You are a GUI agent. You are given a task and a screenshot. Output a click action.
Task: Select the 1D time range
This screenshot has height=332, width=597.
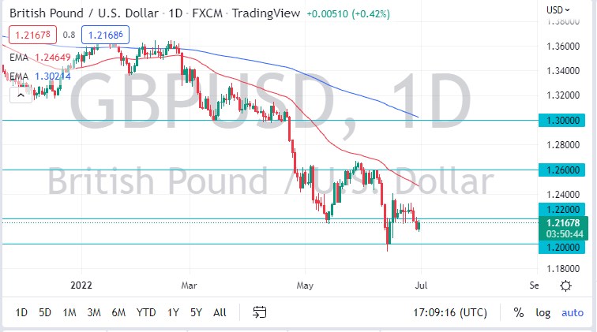point(21,312)
